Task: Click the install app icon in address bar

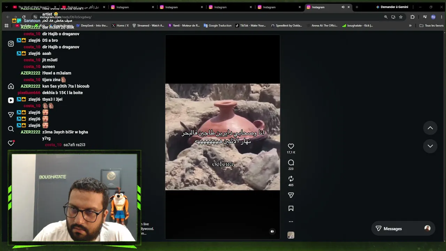Action: point(393,17)
